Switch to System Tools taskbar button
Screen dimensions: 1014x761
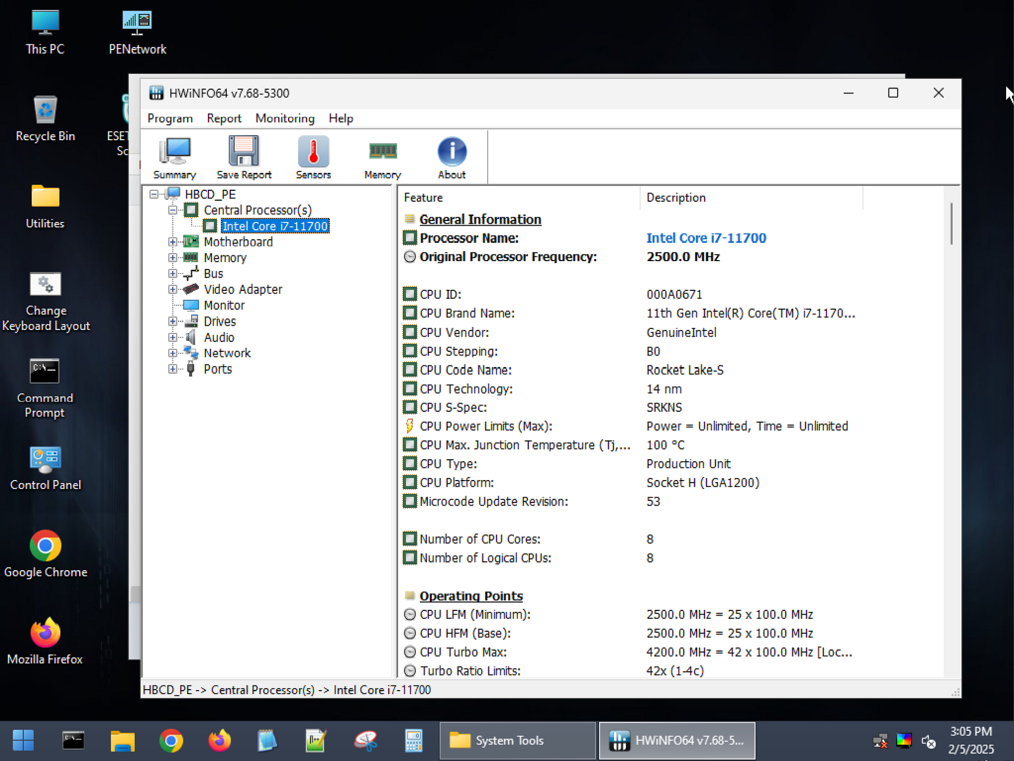click(x=517, y=740)
